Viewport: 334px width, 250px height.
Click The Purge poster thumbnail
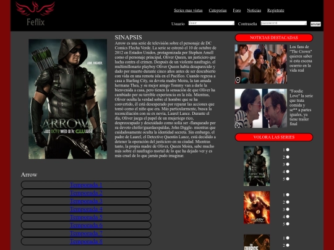(257, 243)
